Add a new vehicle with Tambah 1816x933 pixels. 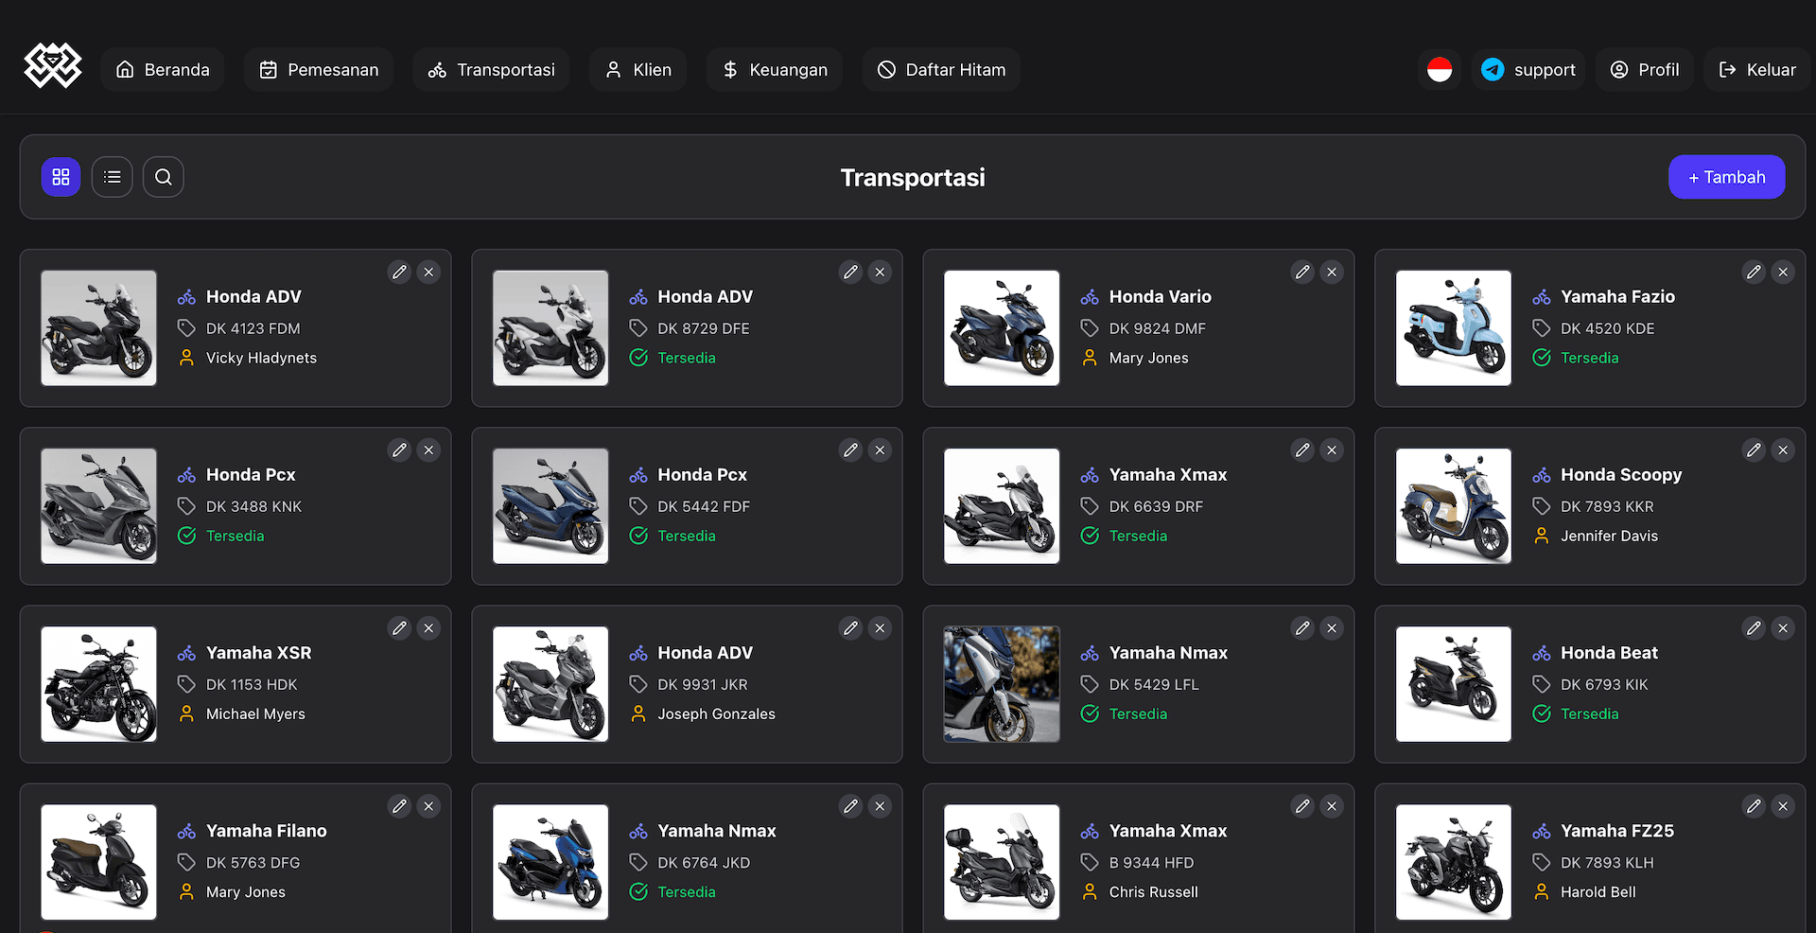click(x=1727, y=177)
